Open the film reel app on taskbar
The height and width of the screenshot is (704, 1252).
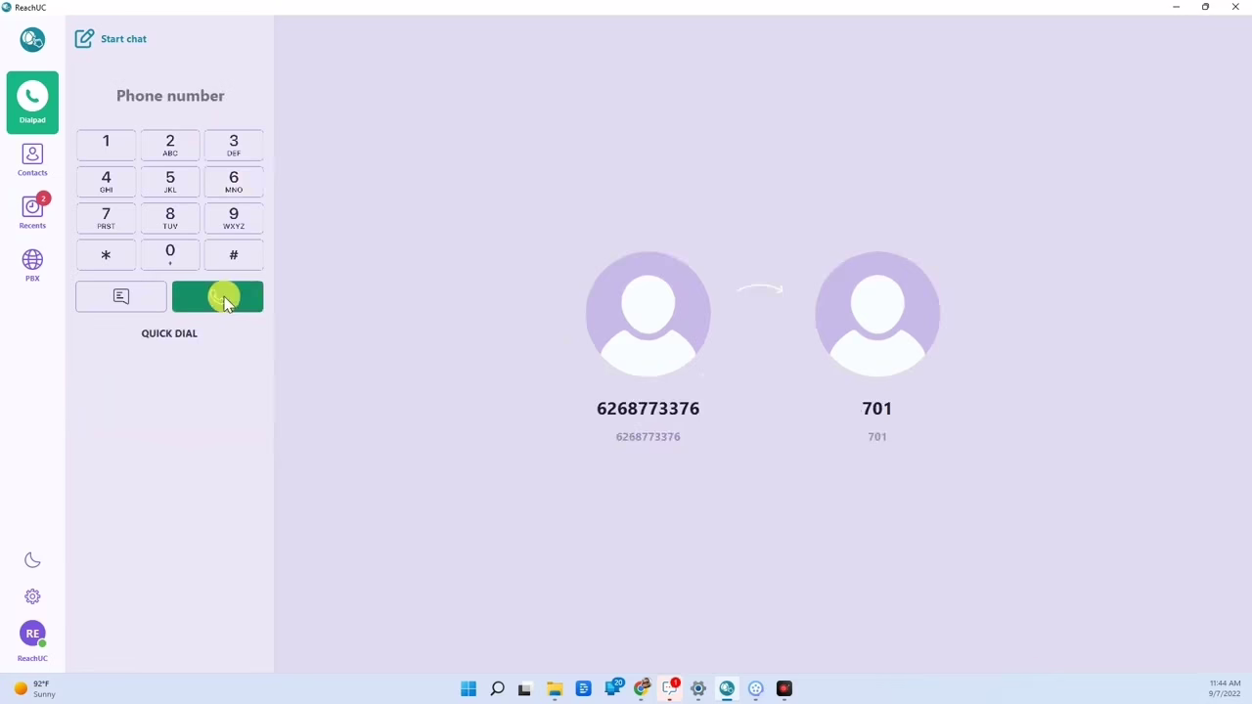click(756, 688)
